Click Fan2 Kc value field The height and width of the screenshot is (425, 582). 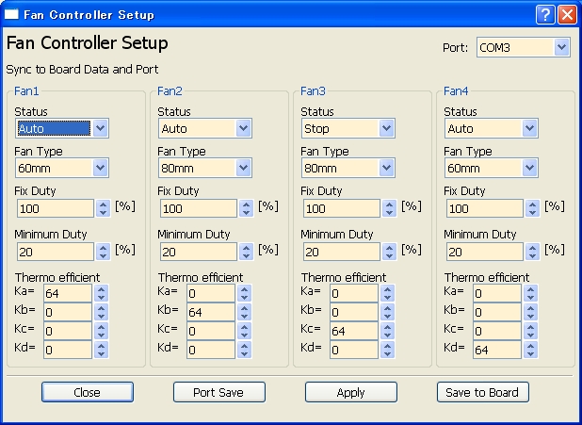211,331
